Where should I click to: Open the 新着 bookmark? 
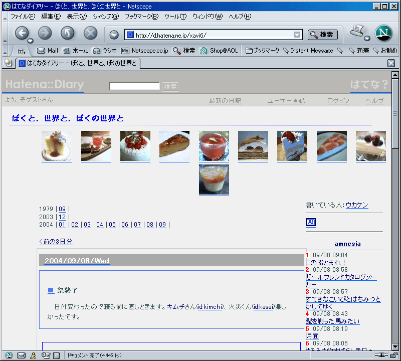click(359, 51)
